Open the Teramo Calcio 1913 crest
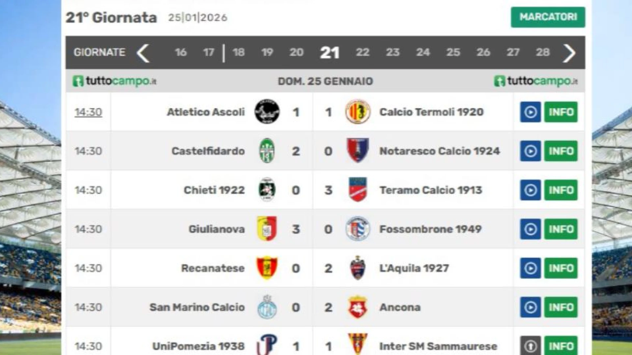632x355 pixels. pyautogui.click(x=359, y=190)
